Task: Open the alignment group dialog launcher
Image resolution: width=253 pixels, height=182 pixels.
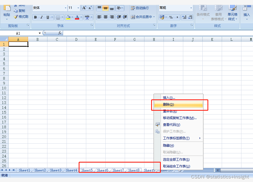Action: click(154, 25)
